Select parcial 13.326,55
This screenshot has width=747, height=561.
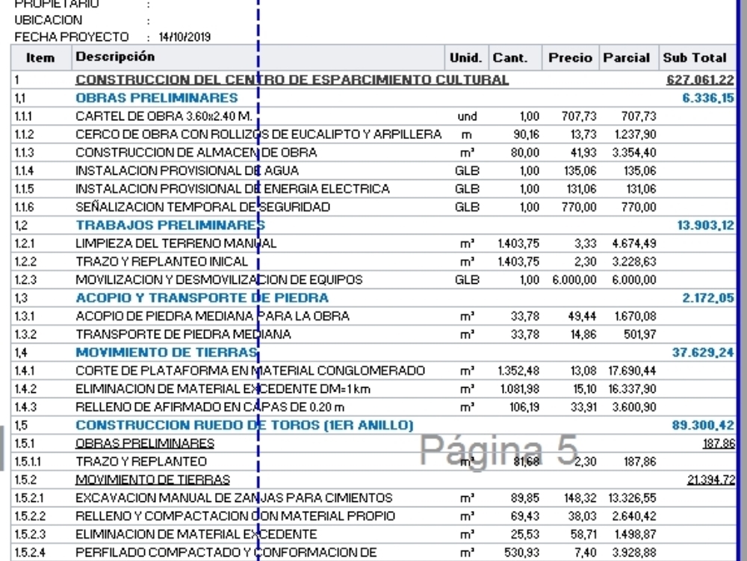[633, 498]
